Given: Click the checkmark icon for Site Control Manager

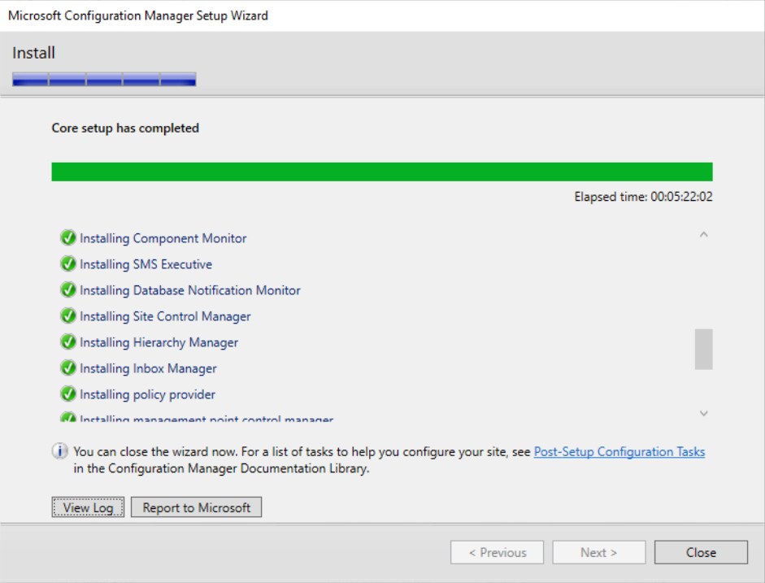Looking at the screenshot, I should (68, 316).
